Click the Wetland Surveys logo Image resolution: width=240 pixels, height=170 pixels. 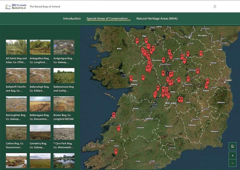(x=16, y=6)
